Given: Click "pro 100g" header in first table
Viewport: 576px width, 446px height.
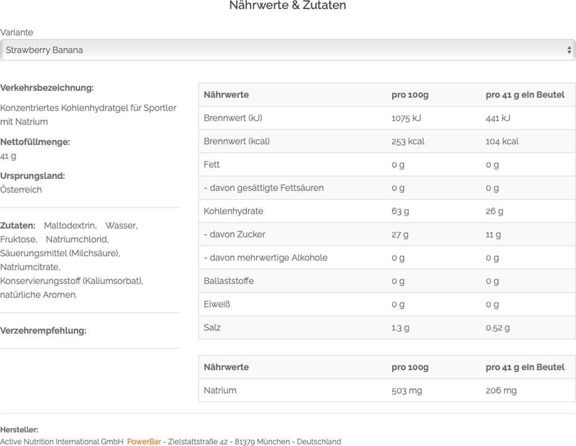Looking at the screenshot, I should pos(410,95).
